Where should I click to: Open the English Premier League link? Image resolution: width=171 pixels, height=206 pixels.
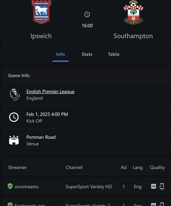50,91
